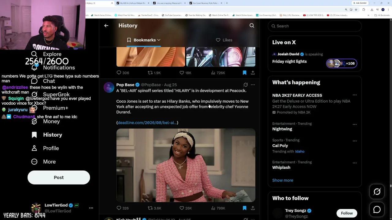Open the Fear the Walking Dead bookmark
The width and height of the screenshot is (392, 220).
click(x=196, y=15)
